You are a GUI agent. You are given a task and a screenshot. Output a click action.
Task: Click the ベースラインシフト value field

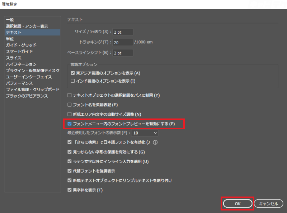click(x=123, y=53)
